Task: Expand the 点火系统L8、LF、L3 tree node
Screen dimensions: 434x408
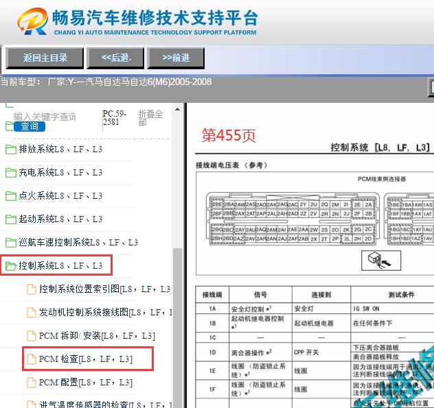Action: pos(60,196)
